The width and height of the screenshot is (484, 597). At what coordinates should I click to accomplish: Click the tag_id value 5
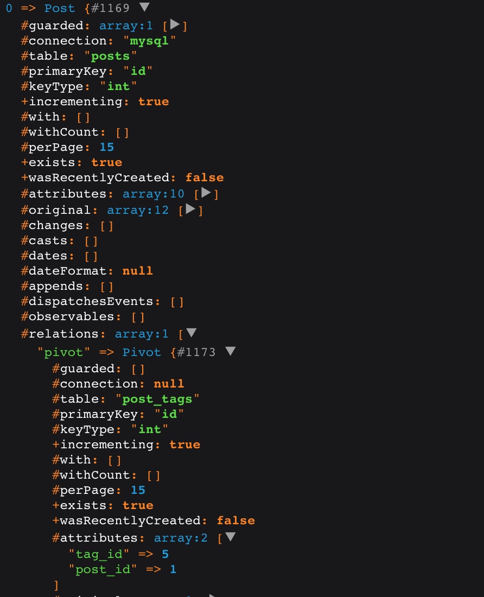click(x=165, y=554)
